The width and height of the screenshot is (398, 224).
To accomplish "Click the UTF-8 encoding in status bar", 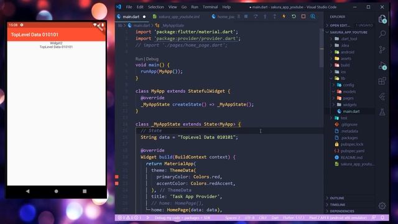I will coord(249,218).
